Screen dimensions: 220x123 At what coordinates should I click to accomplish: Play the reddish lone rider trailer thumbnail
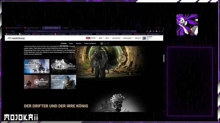(37, 82)
